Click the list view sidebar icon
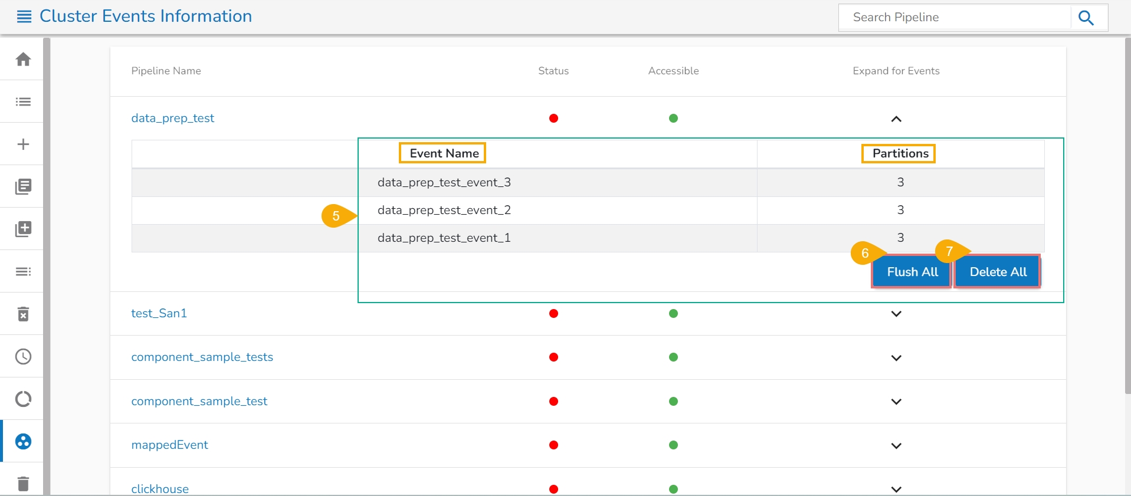Viewport: 1131px width, 496px height. point(23,101)
